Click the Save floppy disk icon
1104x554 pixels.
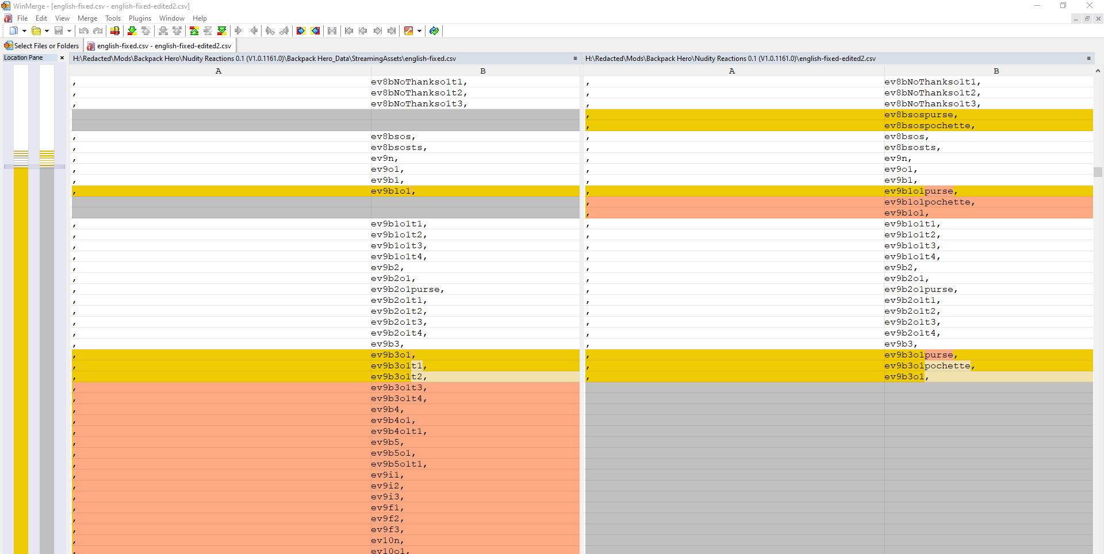pyautogui.click(x=59, y=30)
